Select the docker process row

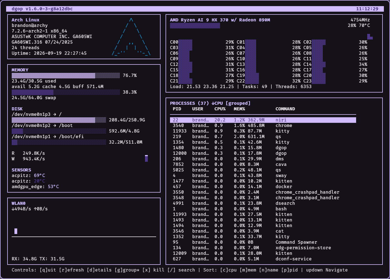[x=263, y=186]
